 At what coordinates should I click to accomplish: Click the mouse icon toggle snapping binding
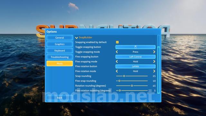point(136,47)
